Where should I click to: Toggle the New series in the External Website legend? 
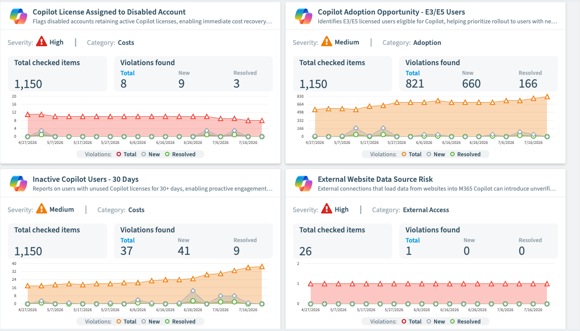click(435, 321)
